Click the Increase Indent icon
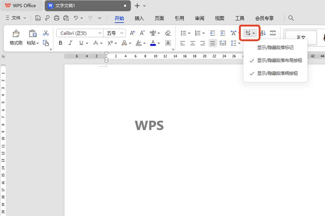 pos(223,33)
